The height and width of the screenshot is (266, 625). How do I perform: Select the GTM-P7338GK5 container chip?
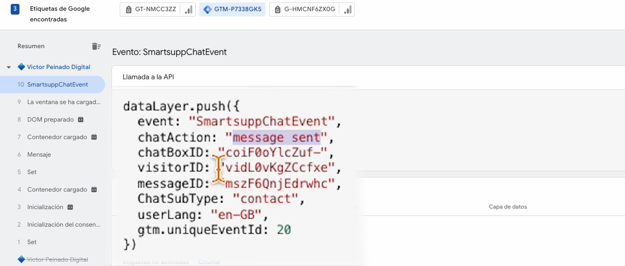pyautogui.click(x=232, y=9)
